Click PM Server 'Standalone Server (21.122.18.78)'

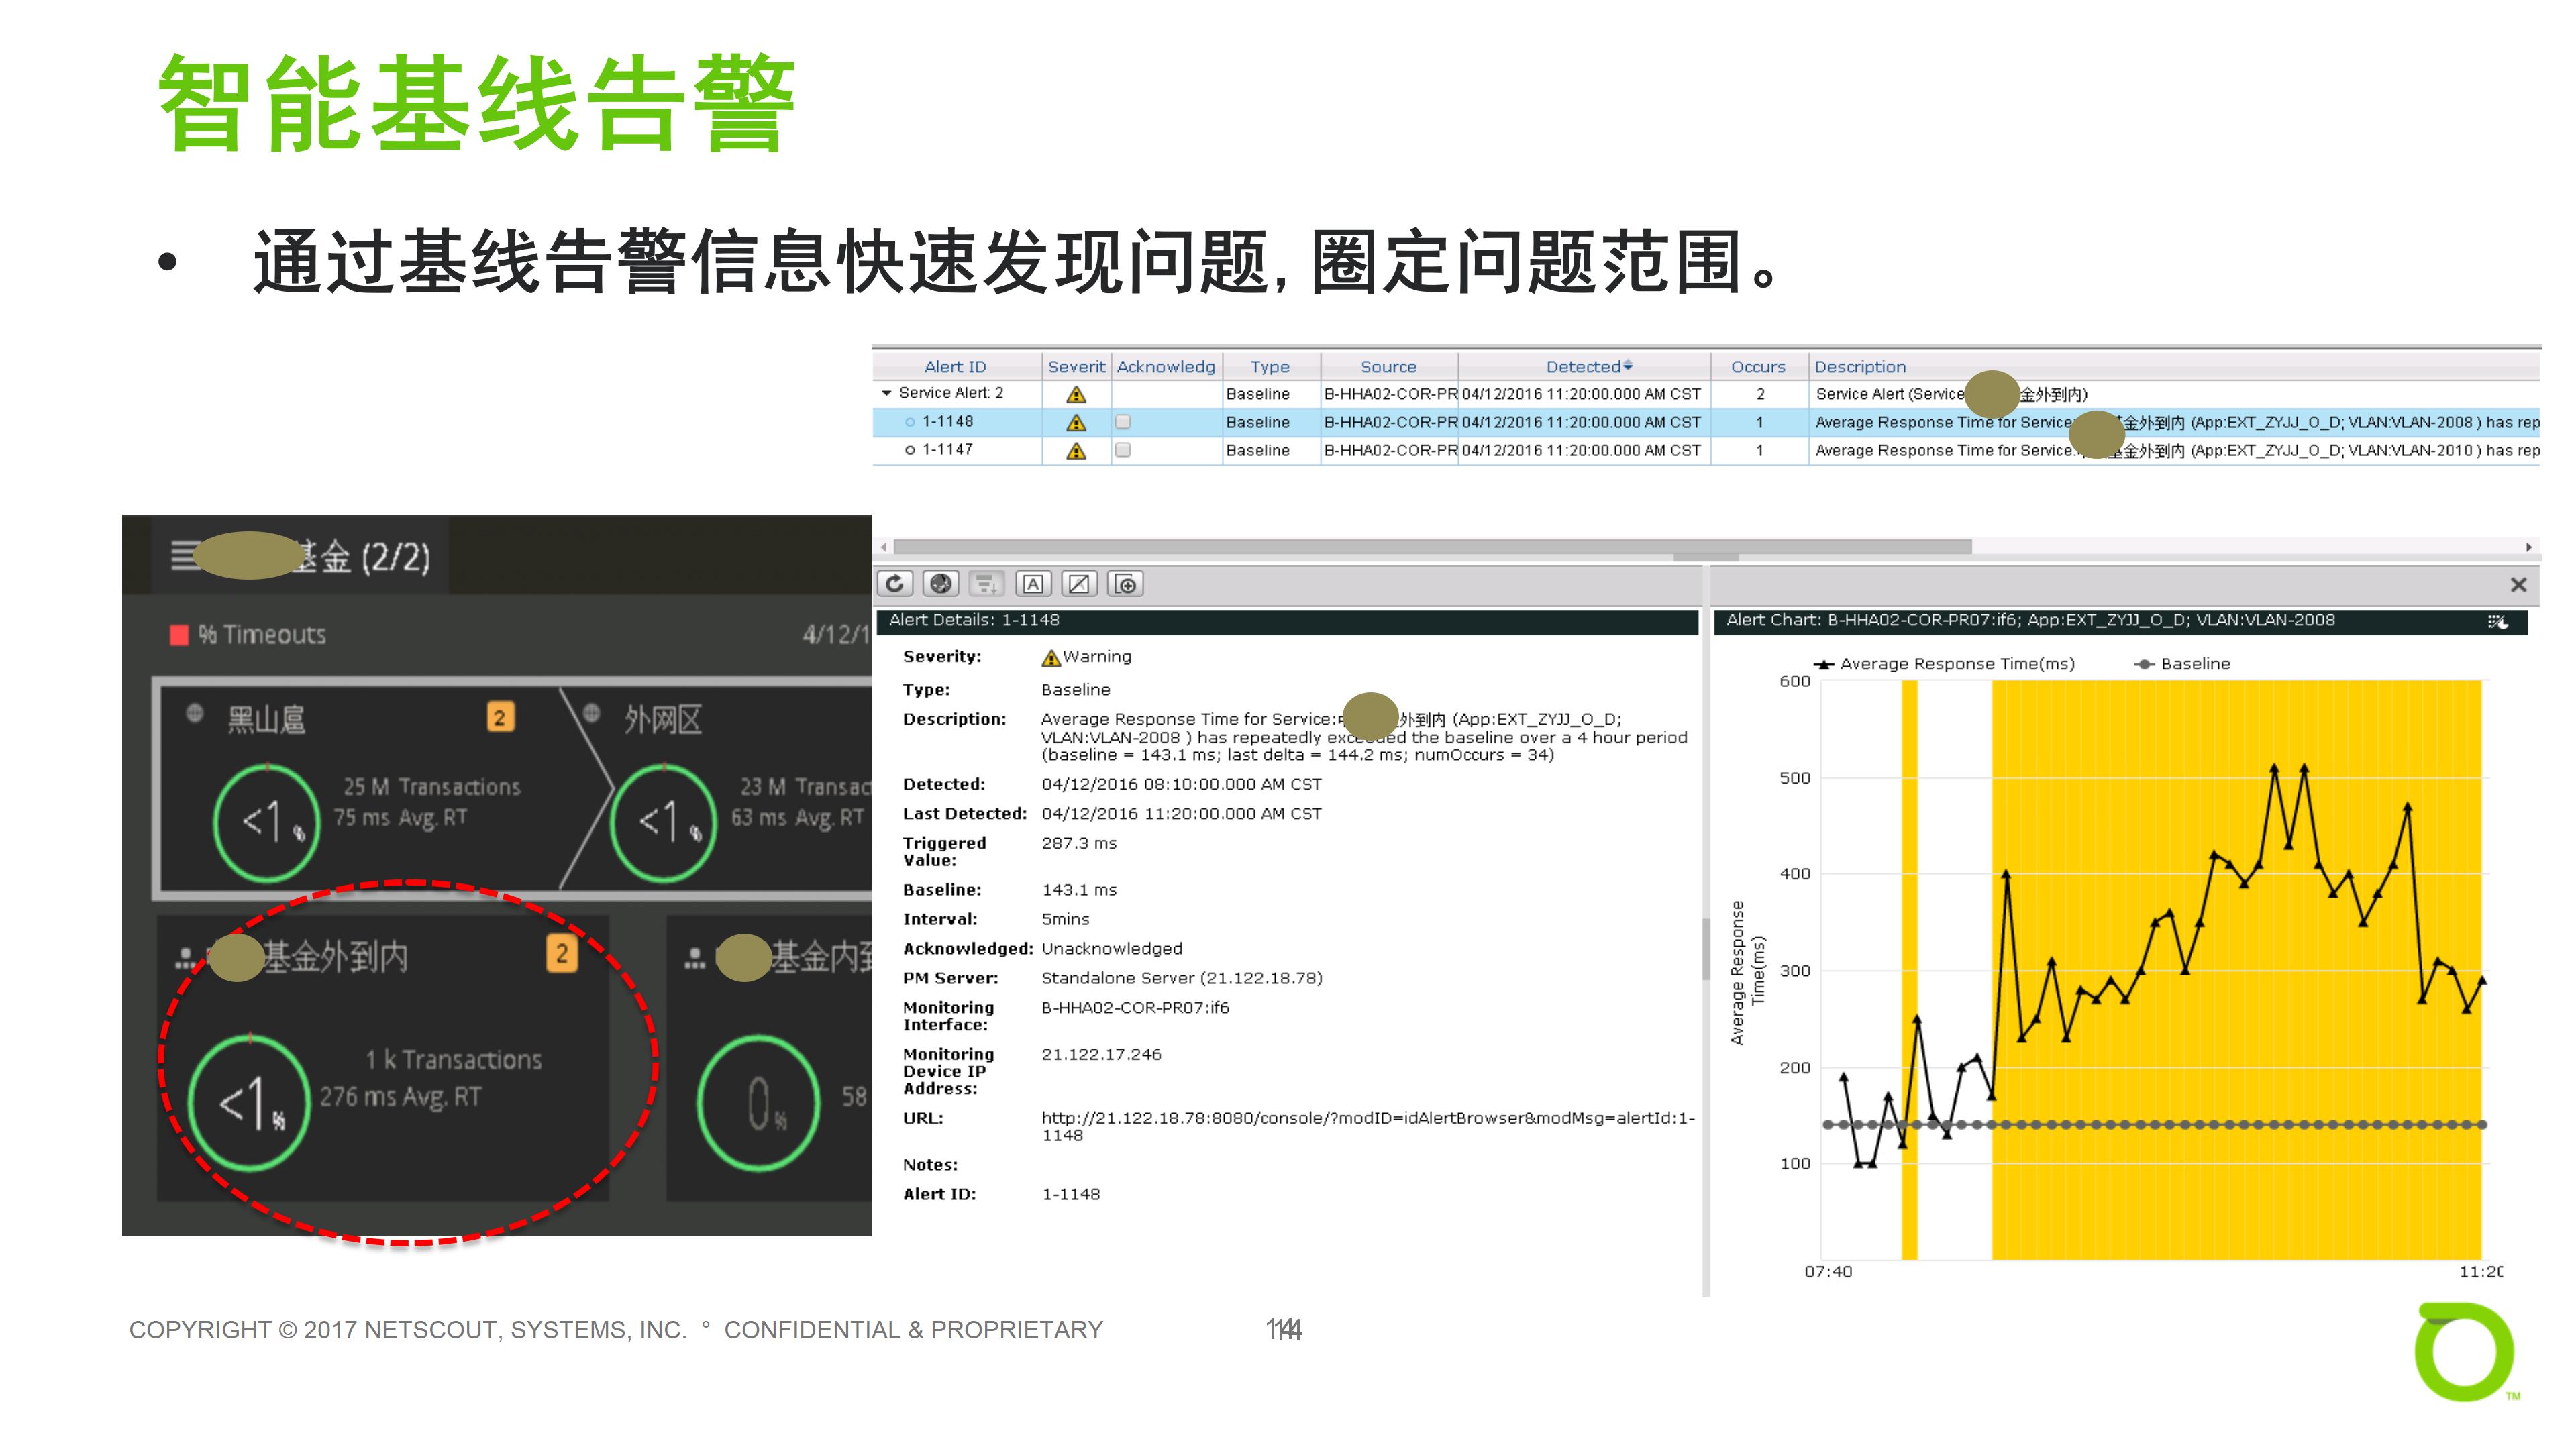(x=1182, y=978)
